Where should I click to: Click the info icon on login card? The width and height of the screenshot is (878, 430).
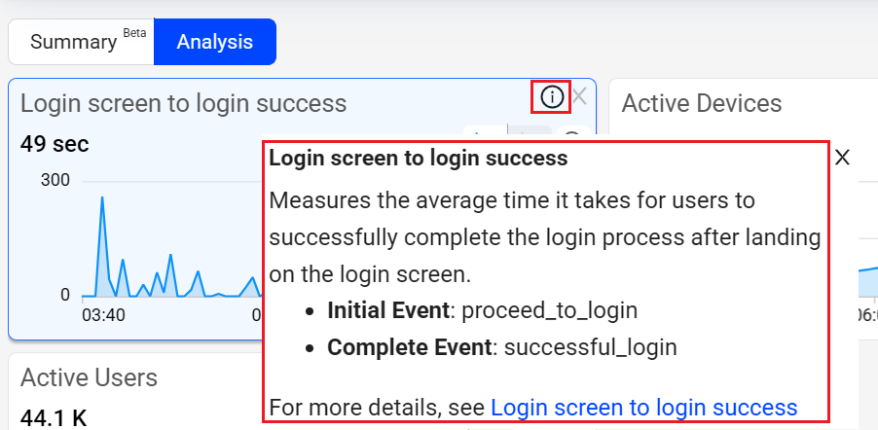click(551, 97)
